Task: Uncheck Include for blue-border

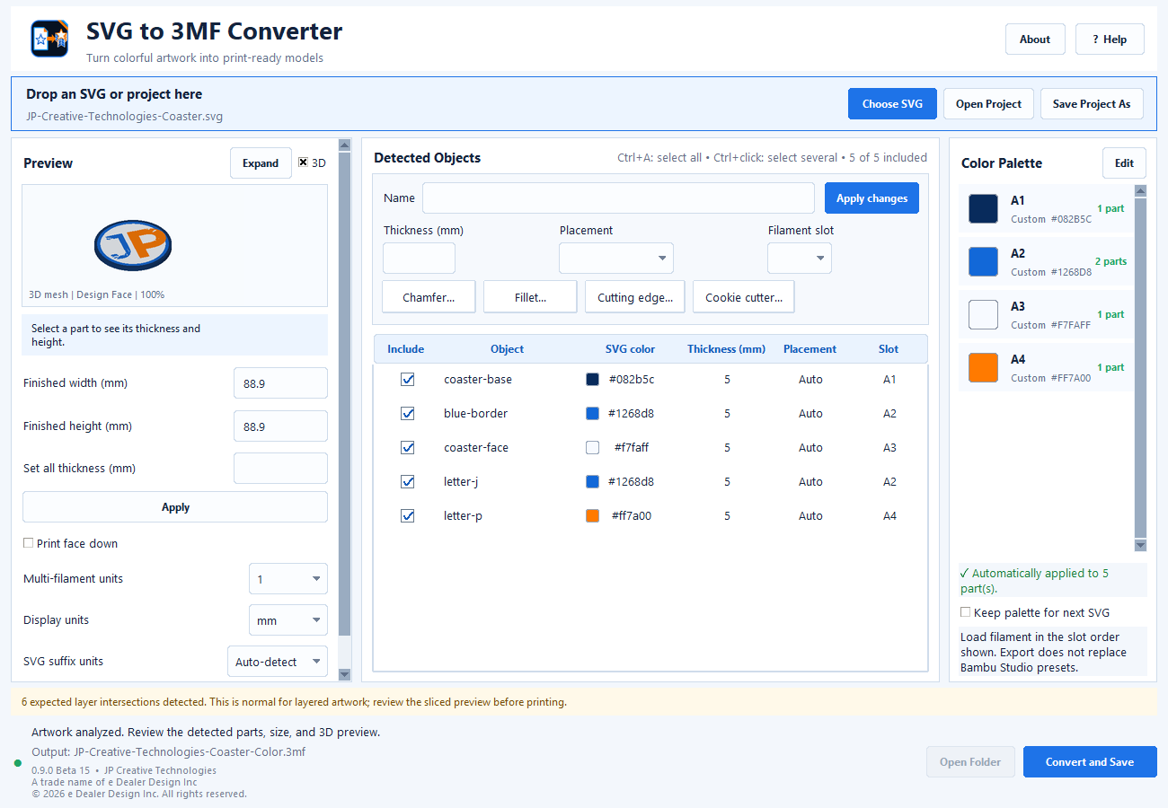Action: 408,414
